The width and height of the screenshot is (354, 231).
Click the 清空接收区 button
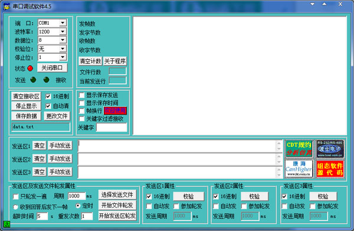(x=26, y=96)
